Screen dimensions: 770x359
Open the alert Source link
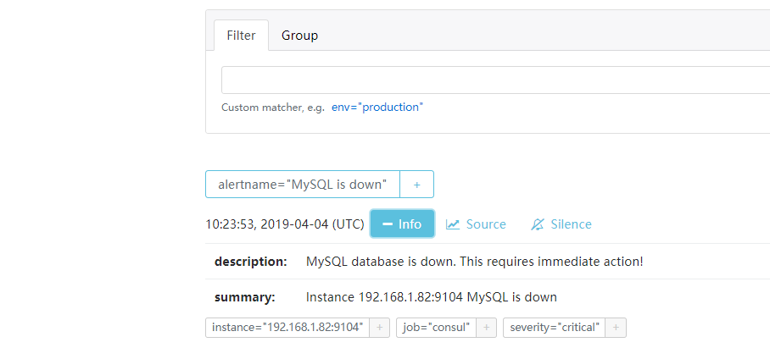point(476,224)
